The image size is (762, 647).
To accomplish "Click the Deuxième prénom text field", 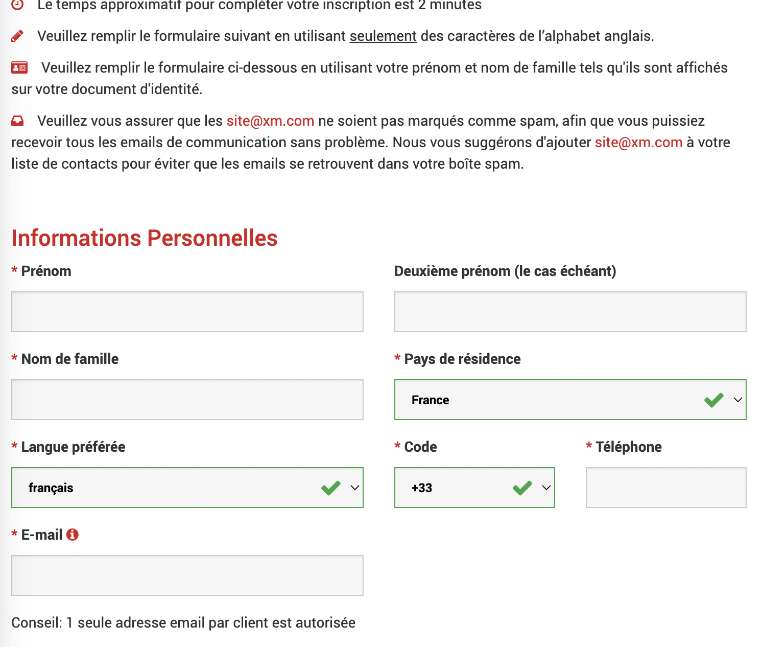I will tap(570, 312).
